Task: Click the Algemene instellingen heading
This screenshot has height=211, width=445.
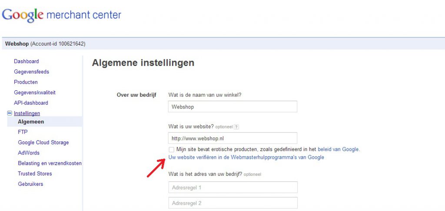Action: pyautogui.click(x=143, y=63)
